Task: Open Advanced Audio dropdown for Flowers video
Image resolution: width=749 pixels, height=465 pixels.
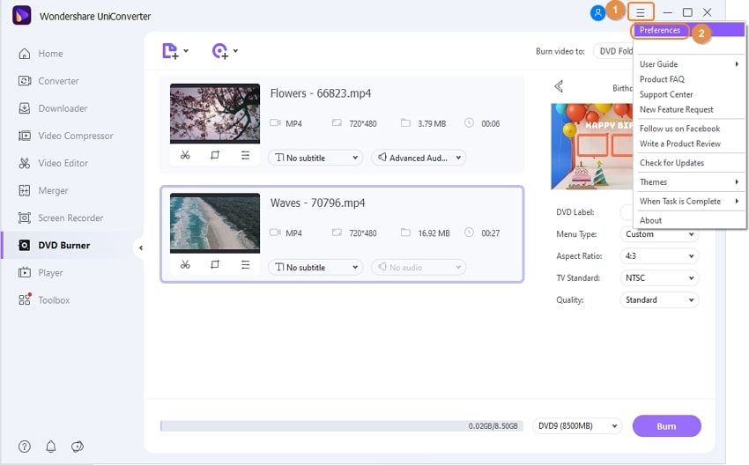Action: point(419,158)
